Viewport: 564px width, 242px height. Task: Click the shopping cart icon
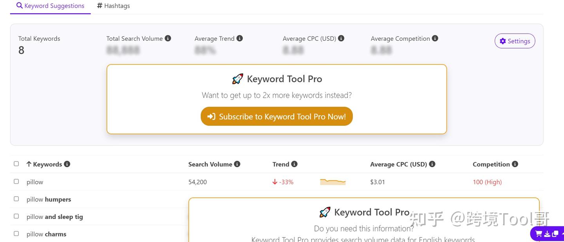539,234
